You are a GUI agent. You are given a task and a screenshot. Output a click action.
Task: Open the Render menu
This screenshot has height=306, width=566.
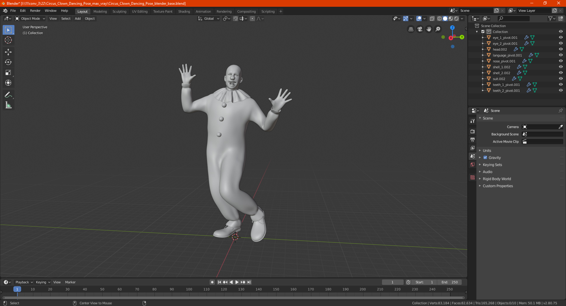35,11
